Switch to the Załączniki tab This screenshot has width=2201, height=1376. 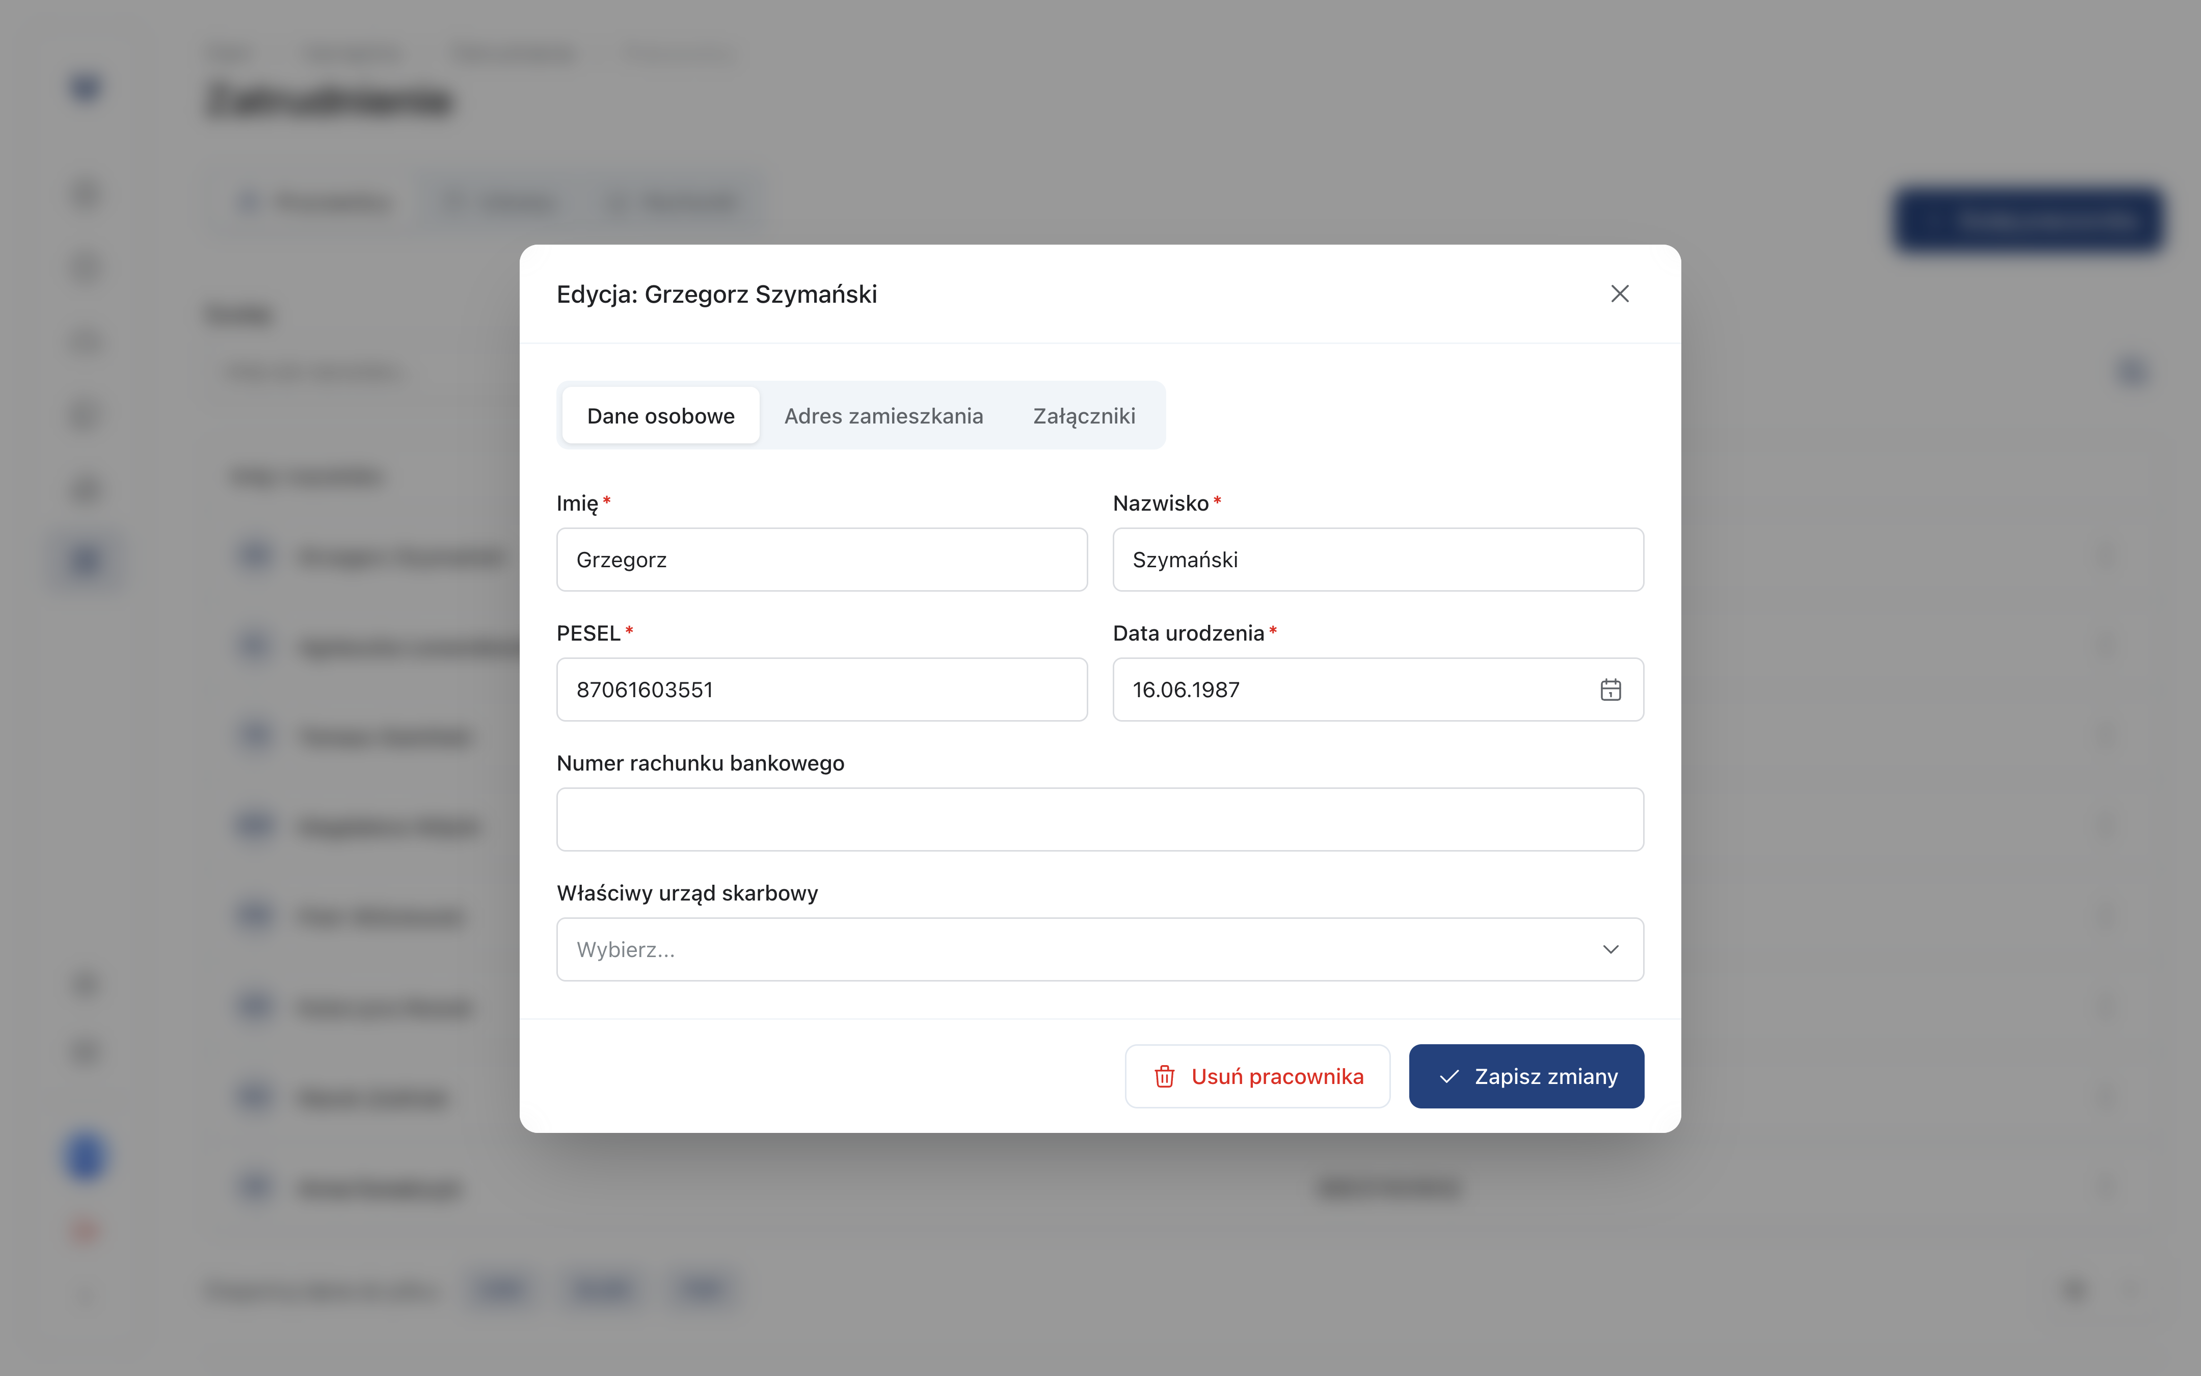[x=1084, y=416]
